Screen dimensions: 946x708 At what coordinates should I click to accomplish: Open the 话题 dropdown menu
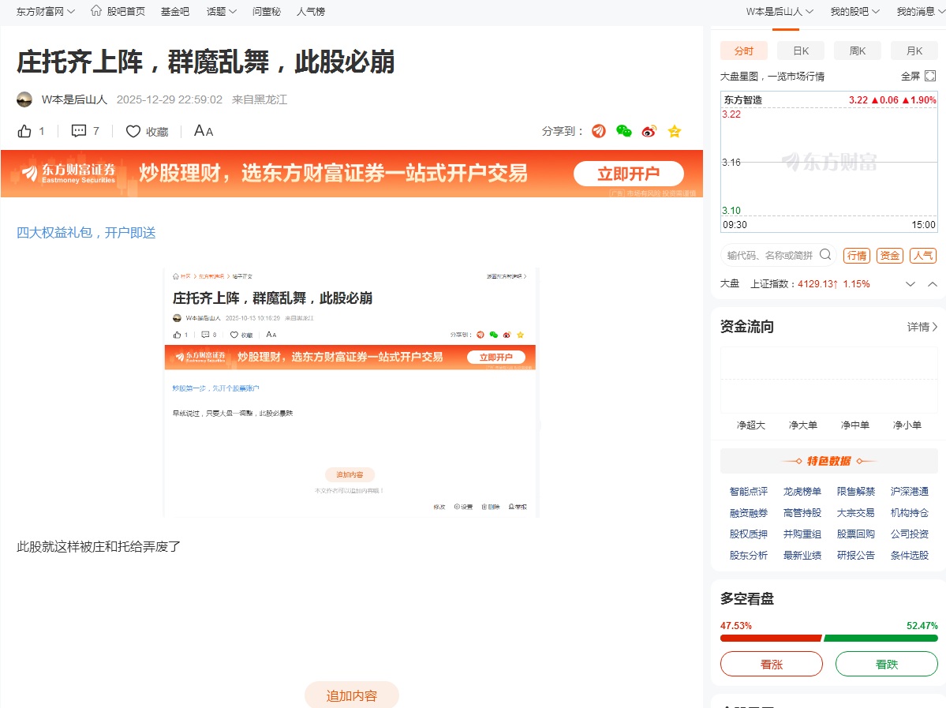click(x=222, y=12)
